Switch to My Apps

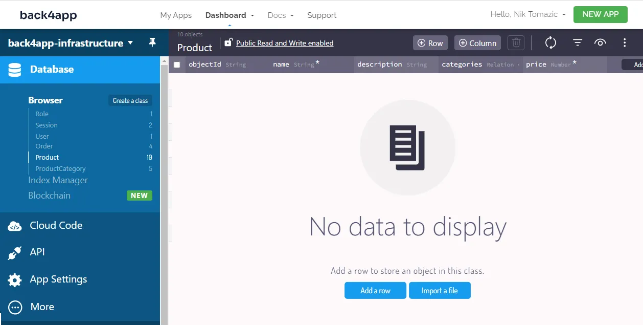click(x=176, y=15)
